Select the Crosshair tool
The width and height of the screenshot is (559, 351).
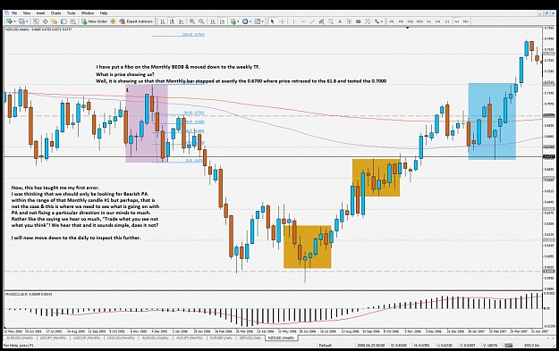point(282,21)
